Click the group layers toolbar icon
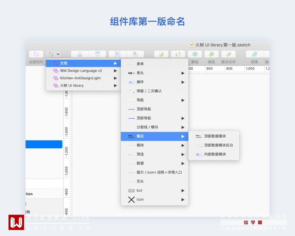 [x=118, y=54]
